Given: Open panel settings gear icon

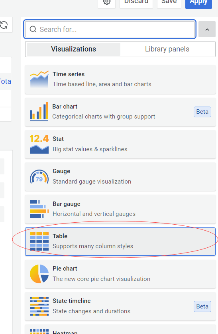Looking at the screenshot, I should coord(106,2).
